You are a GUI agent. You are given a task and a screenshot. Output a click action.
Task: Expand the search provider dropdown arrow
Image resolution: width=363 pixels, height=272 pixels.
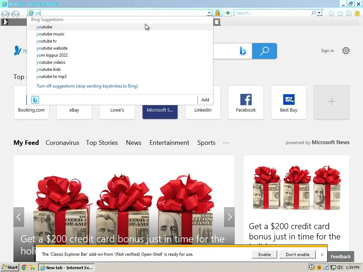pos(319,13)
